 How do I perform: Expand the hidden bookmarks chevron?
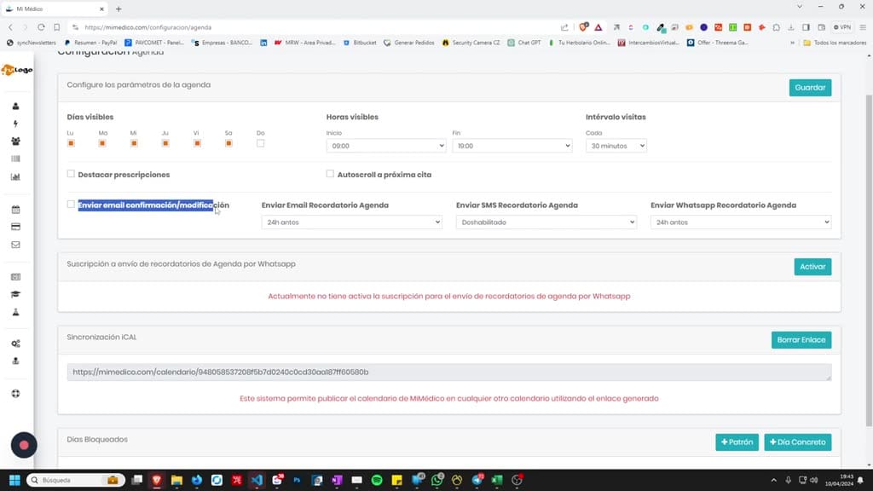[x=792, y=43]
